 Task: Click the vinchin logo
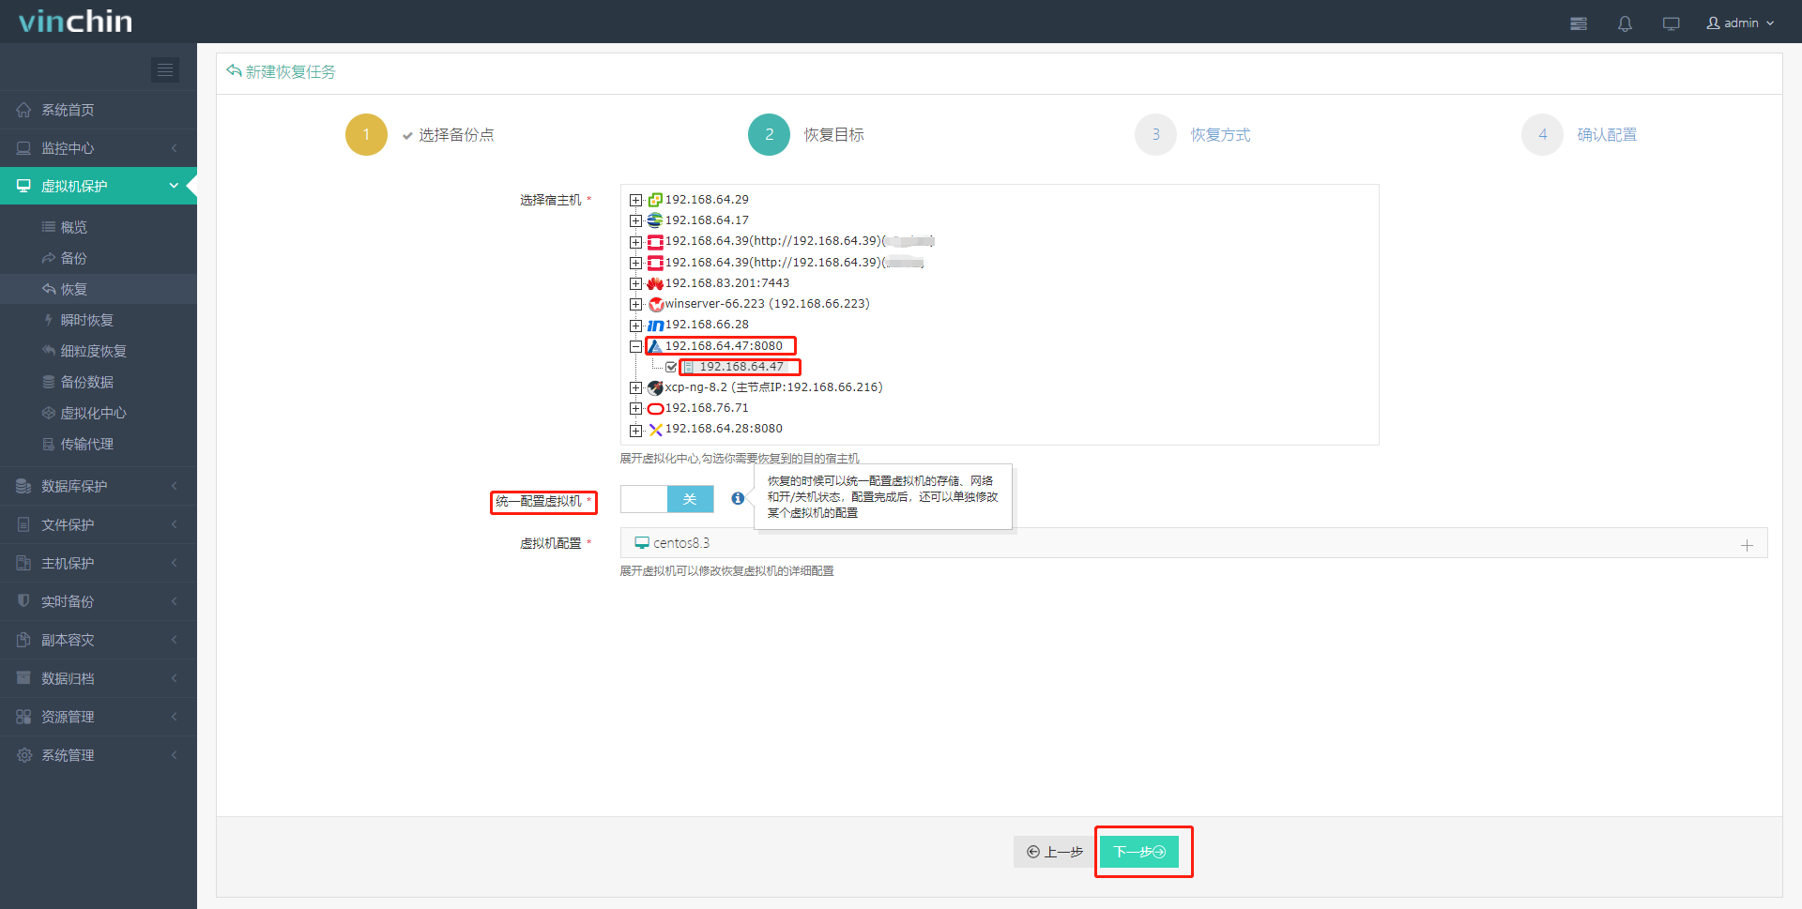pos(76,21)
